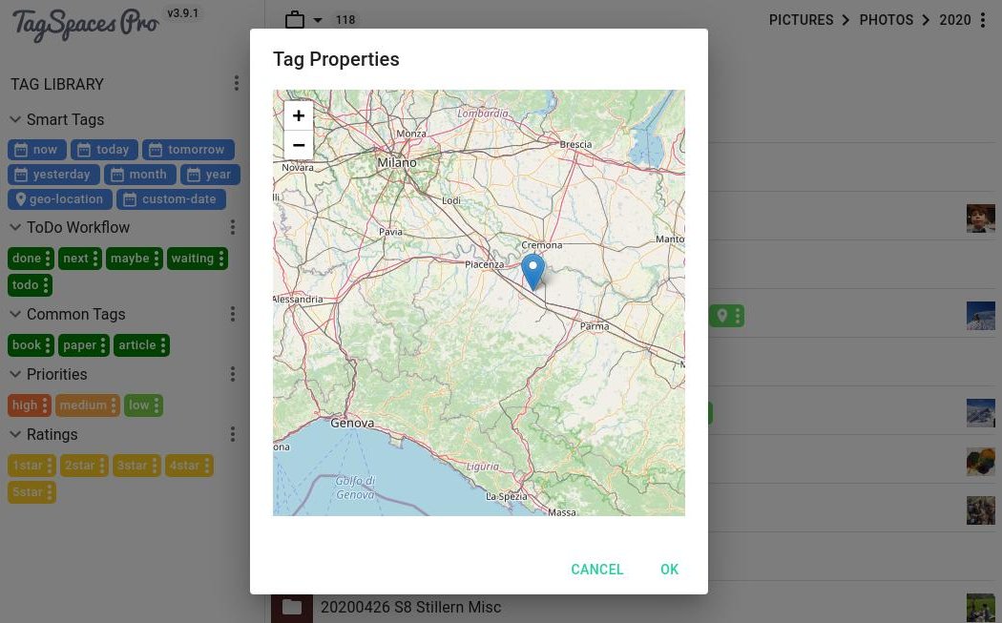
Task: Open menu dots on '1star' tag
Action: [50, 466]
